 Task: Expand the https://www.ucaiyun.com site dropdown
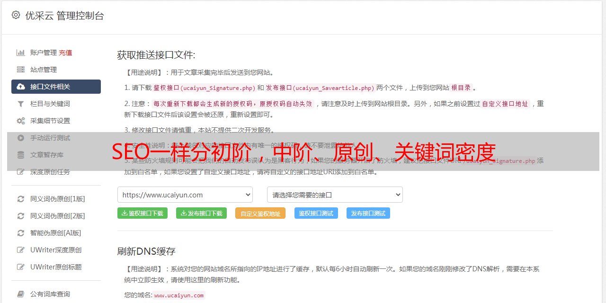click(x=185, y=195)
